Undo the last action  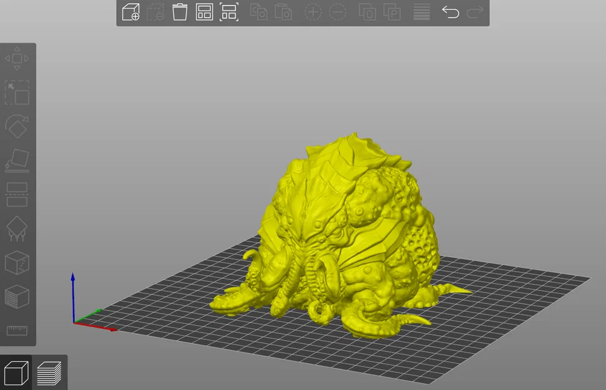pos(452,12)
